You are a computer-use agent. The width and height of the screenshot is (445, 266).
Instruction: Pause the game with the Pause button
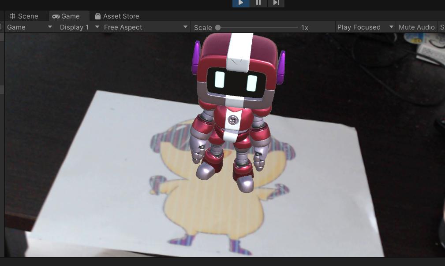tap(258, 3)
